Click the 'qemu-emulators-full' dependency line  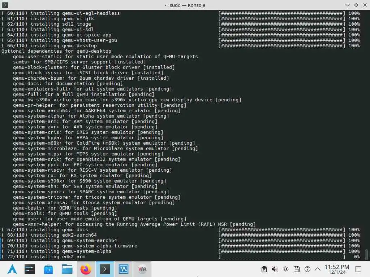(92, 89)
